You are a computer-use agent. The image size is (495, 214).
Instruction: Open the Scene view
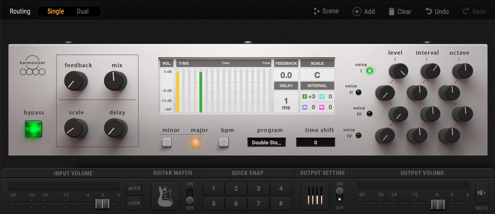coord(326,11)
